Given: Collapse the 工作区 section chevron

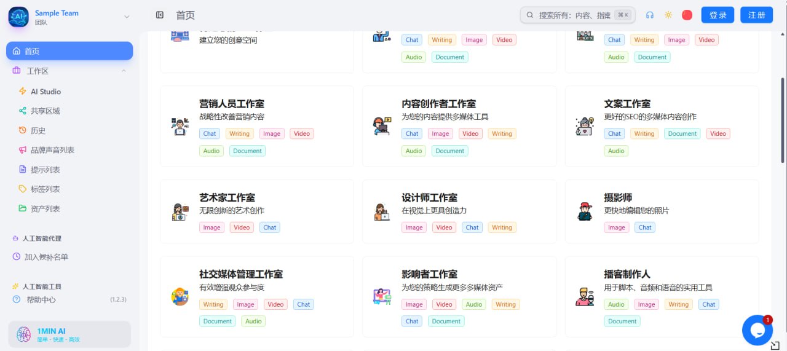Looking at the screenshot, I should (x=124, y=71).
